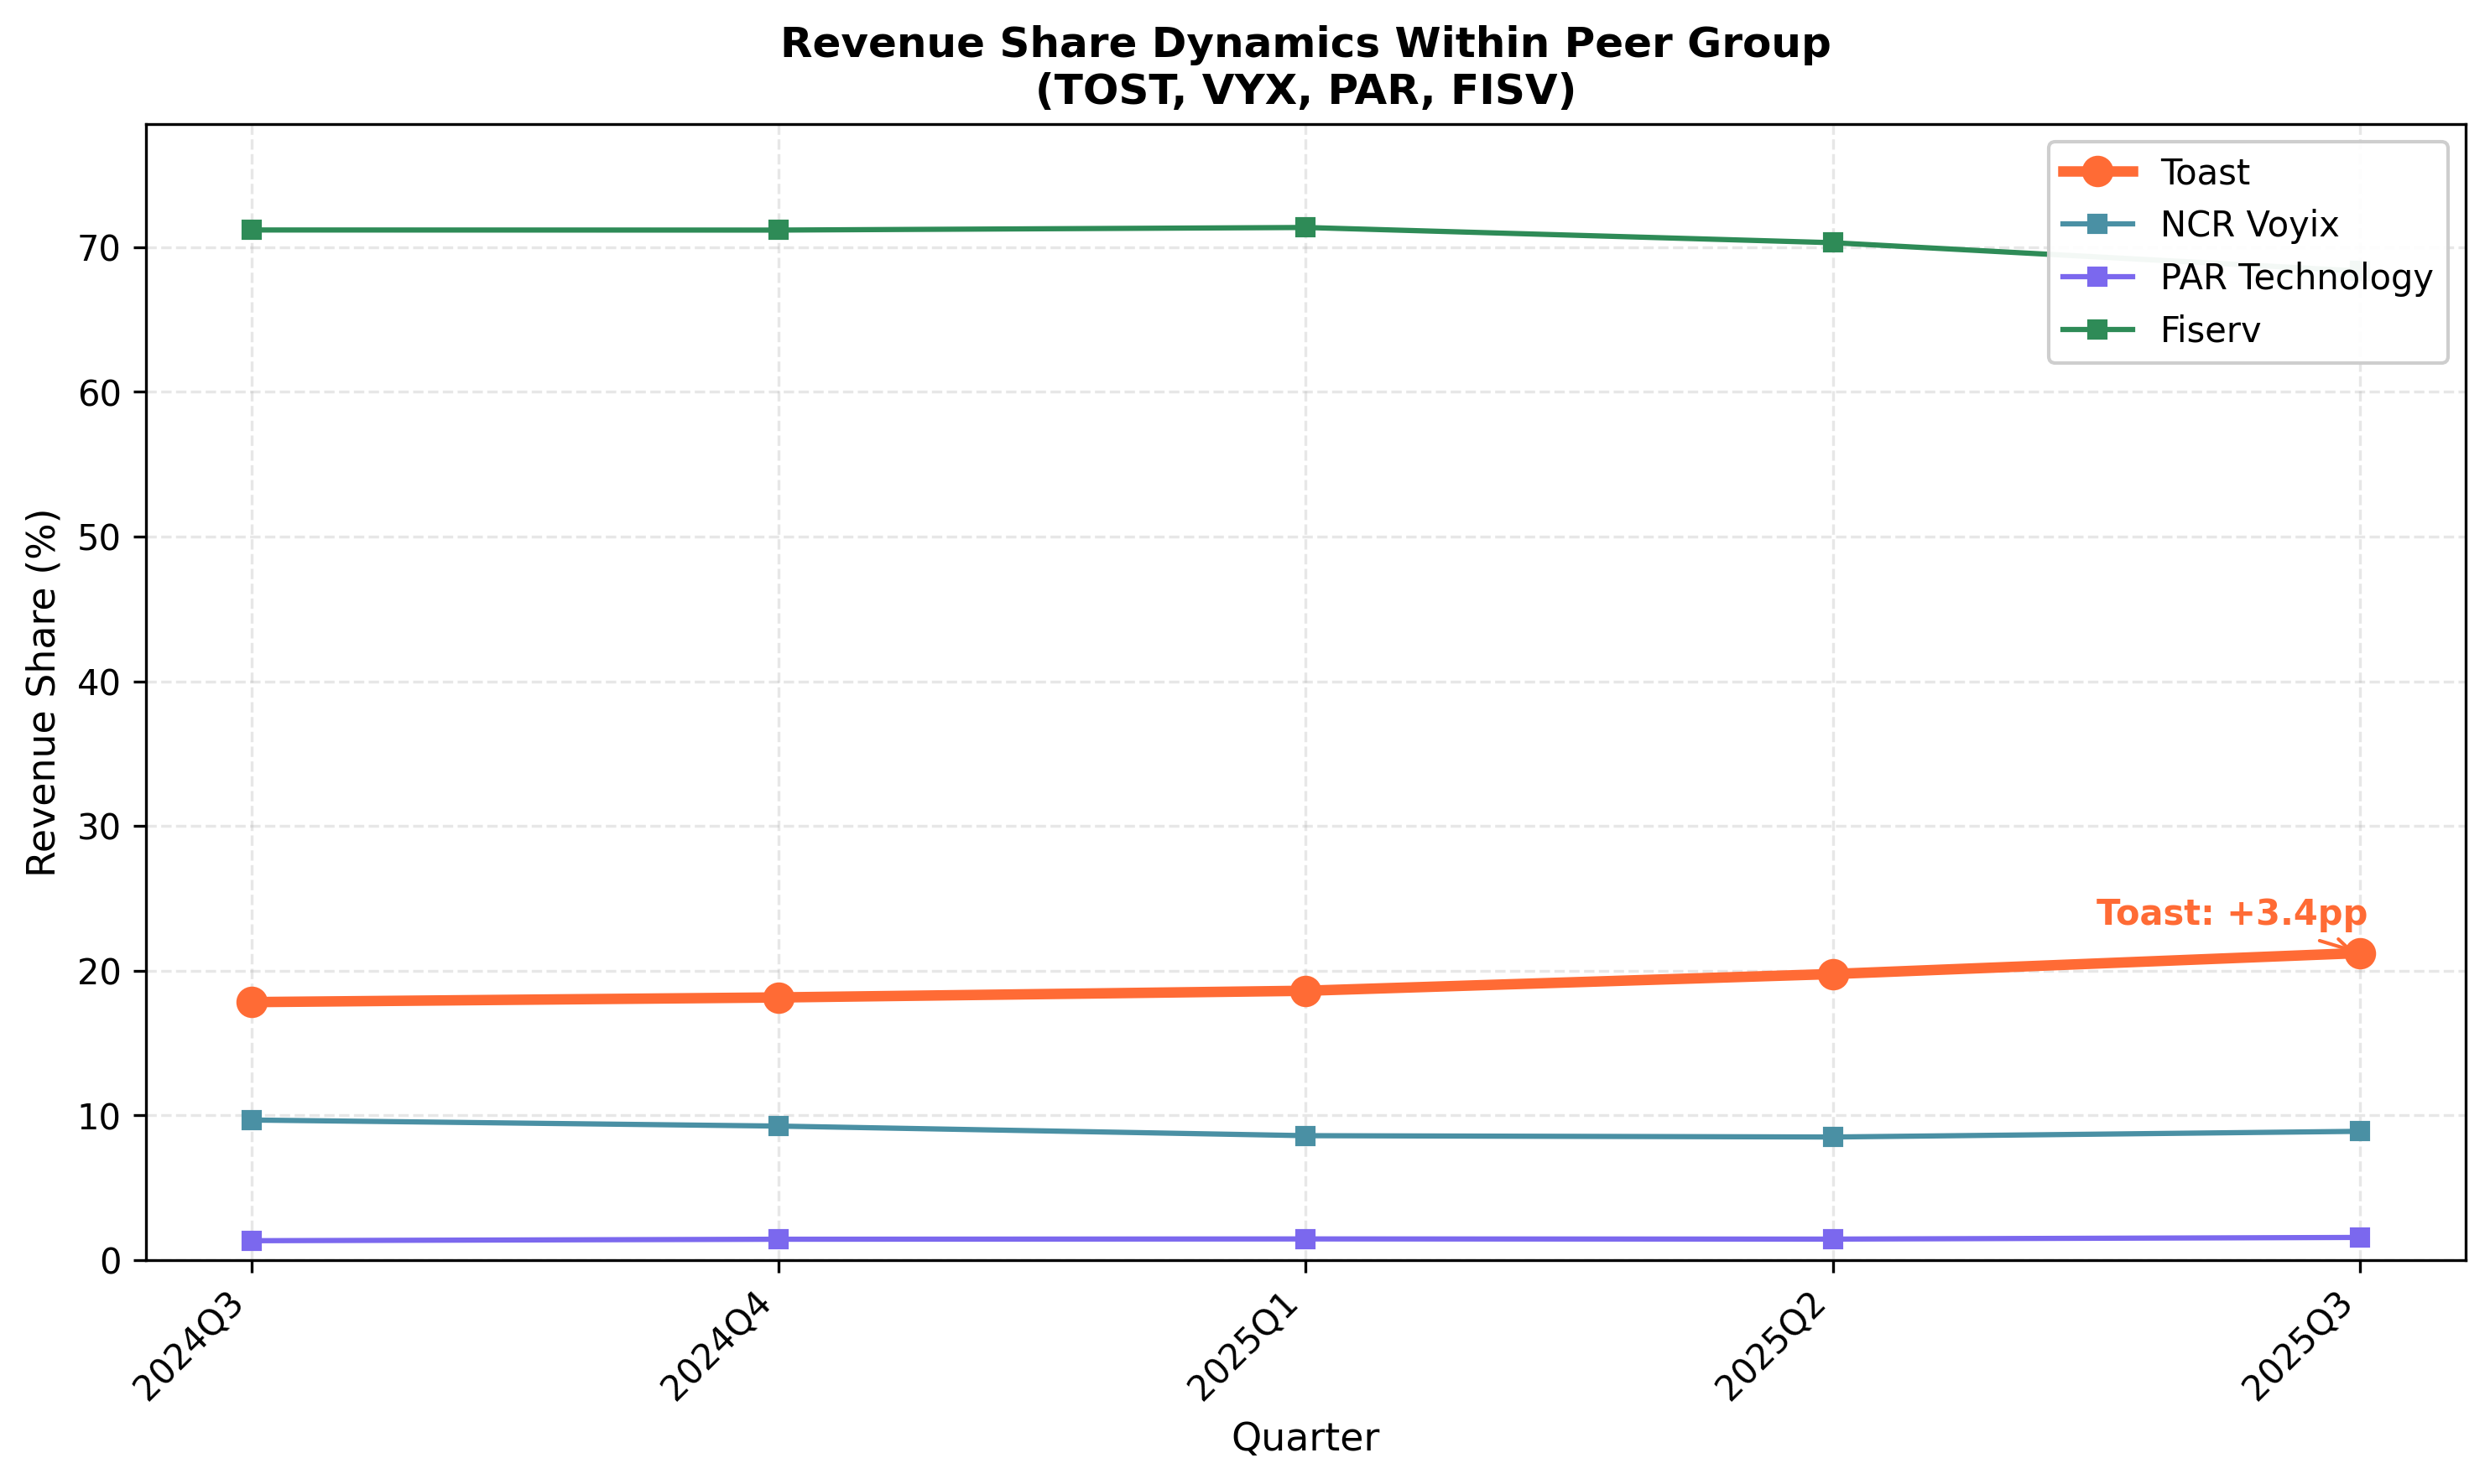The height and width of the screenshot is (1484, 2490).
Task: Click the green Fiserv legend marker
Action: coord(2098,329)
